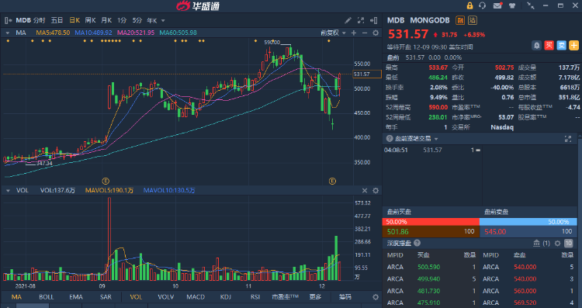Open customer service headset icon
Screen dimensions: 582x308
click(483, 5)
